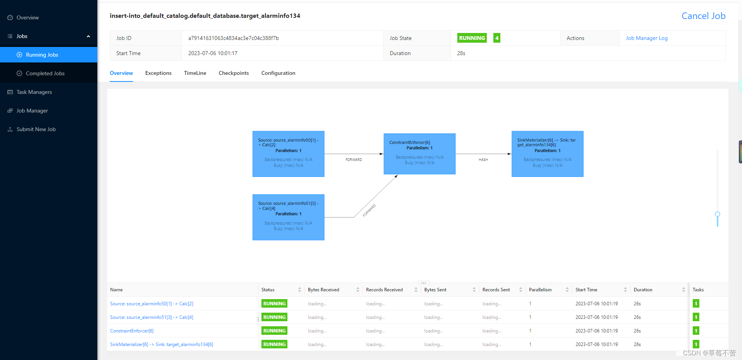Click tasks badge in SinkMaterializer row
The height and width of the screenshot is (360, 742).
coord(696,344)
